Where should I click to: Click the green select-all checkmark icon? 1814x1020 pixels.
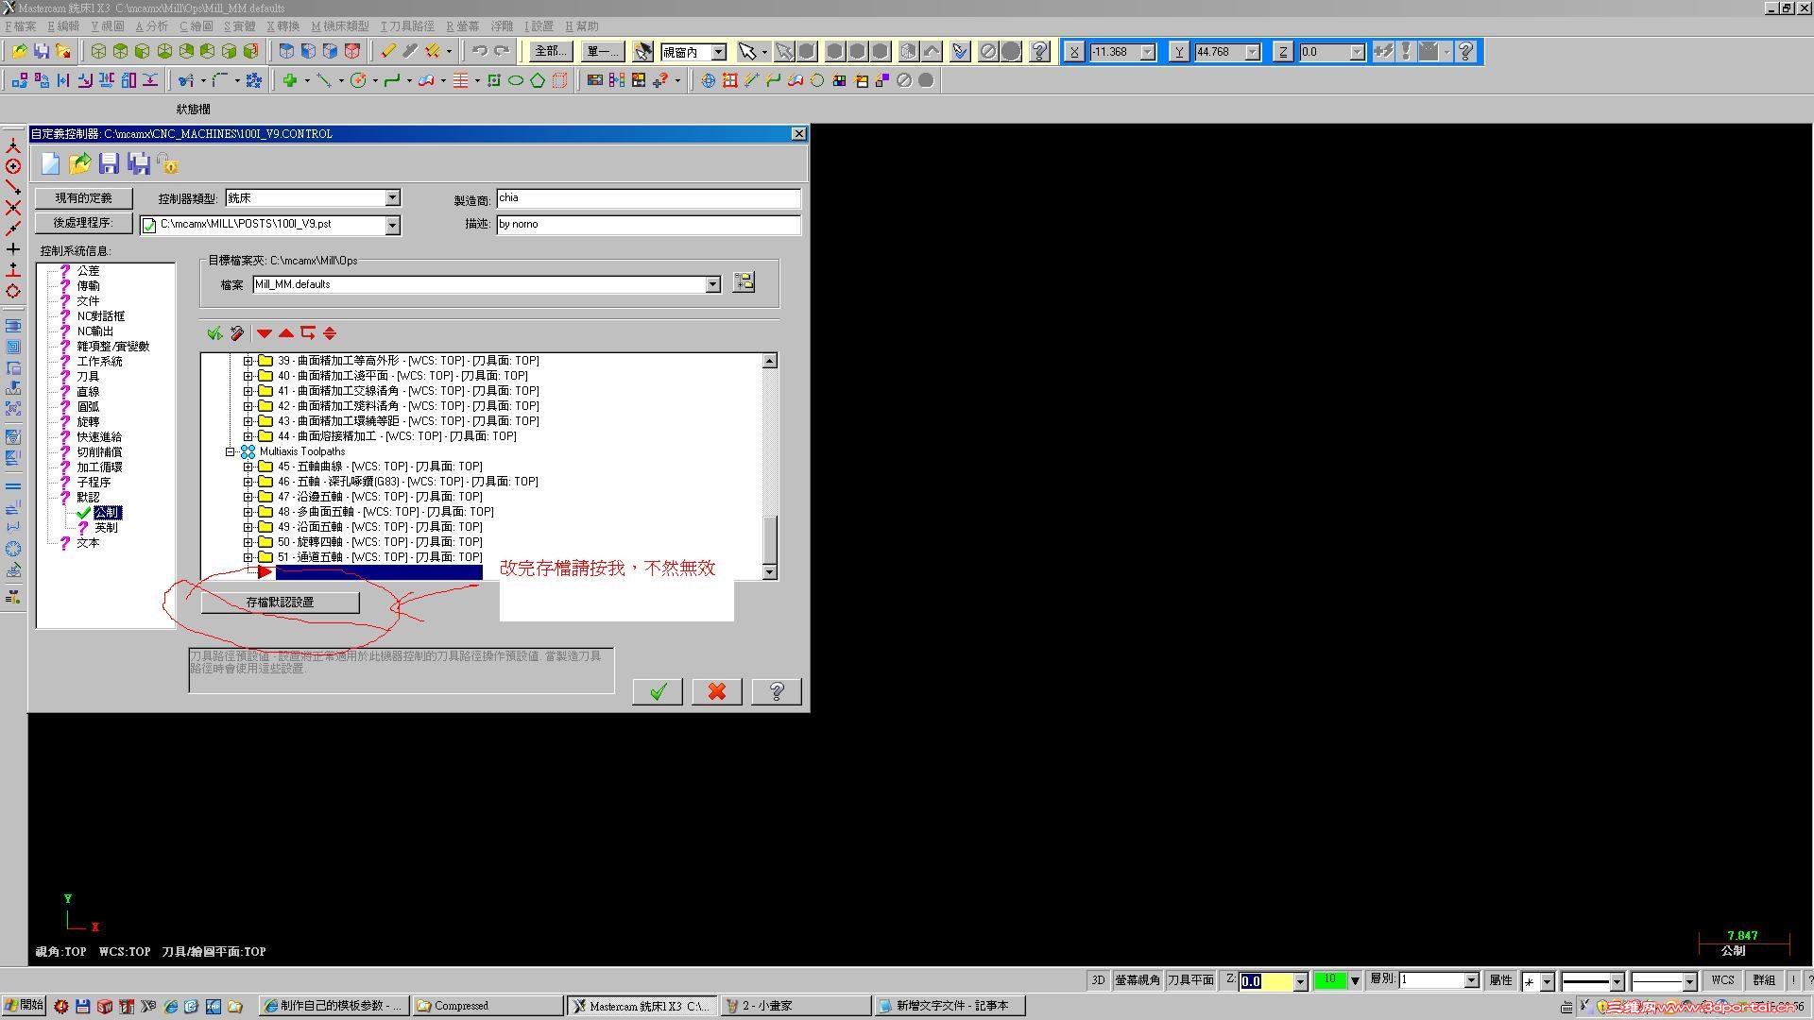click(x=214, y=333)
